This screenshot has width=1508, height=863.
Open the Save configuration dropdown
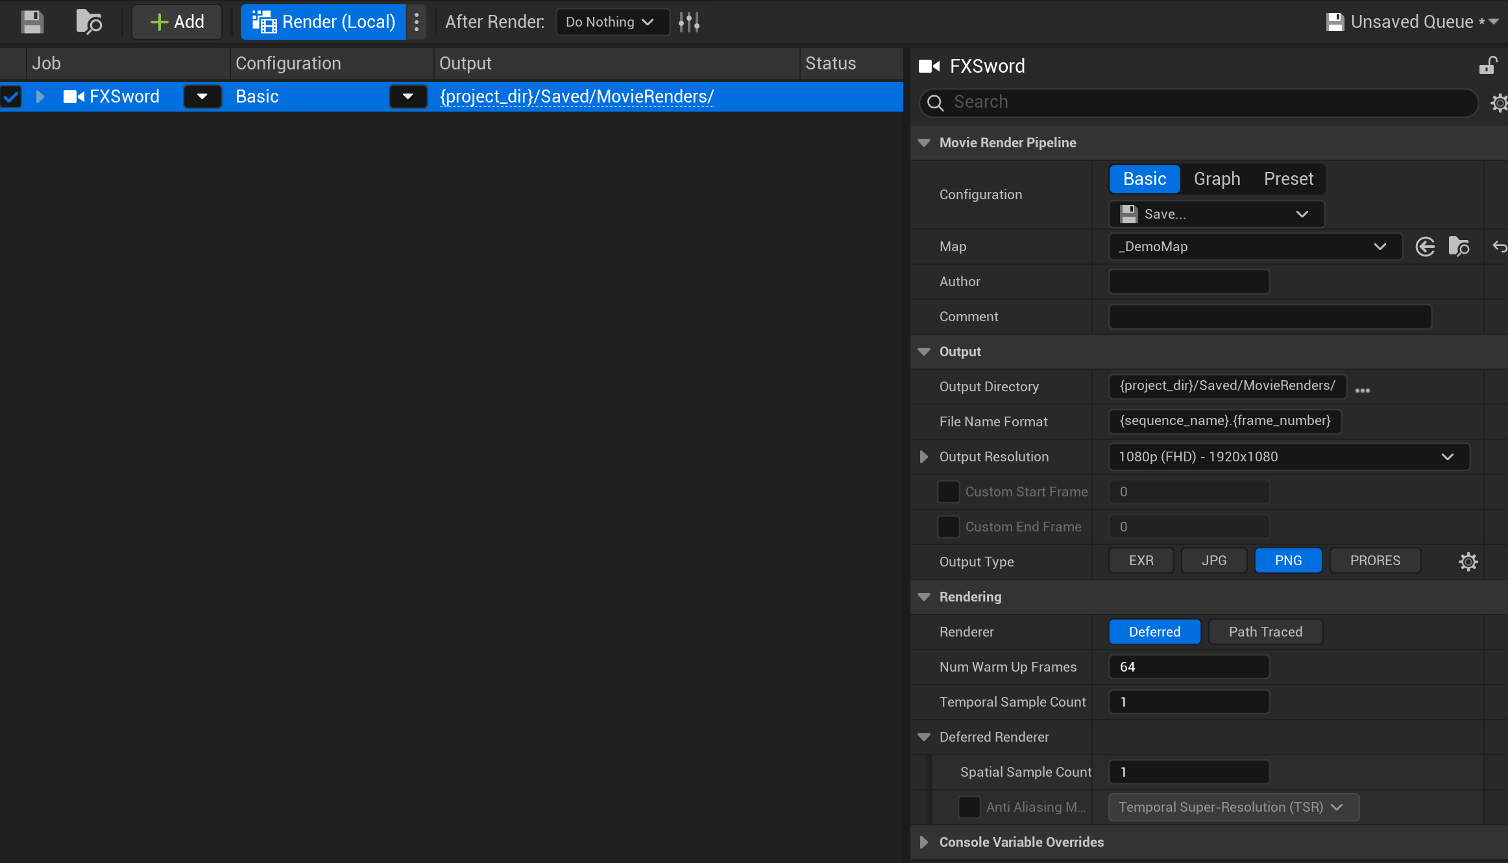pos(1217,214)
